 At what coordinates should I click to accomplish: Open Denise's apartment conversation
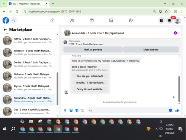[28, 64]
